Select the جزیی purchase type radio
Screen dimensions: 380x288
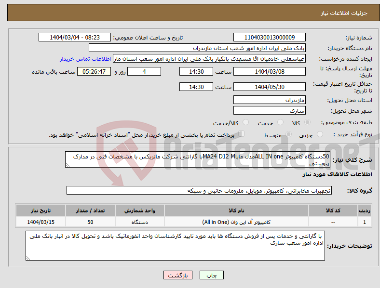pyautogui.click(x=320, y=134)
